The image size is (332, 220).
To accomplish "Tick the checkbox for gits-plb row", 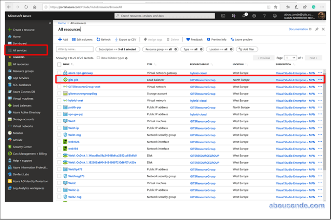I will [59, 80].
